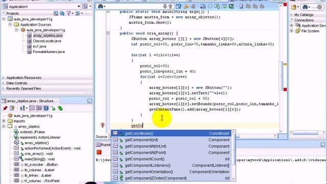Select implements ActionListener in Structure
327x184 pixels.
(x=40, y=137)
